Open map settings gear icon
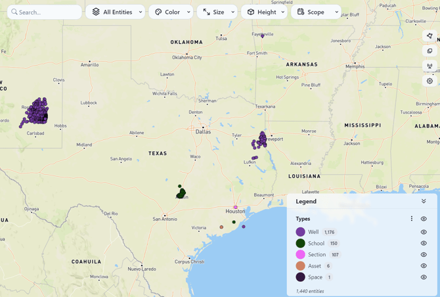The height and width of the screenshot is (297, 440). tap(429, 81)
